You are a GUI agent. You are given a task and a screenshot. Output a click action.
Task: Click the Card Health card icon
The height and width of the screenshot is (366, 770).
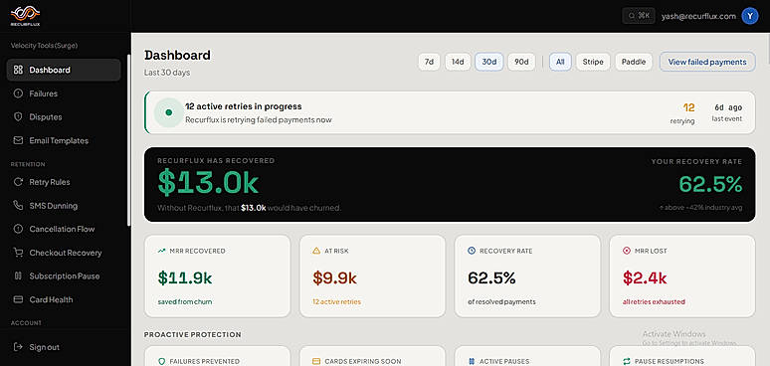[x=18, y=299]
